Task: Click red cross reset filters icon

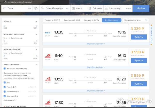Action: [4, 106]
